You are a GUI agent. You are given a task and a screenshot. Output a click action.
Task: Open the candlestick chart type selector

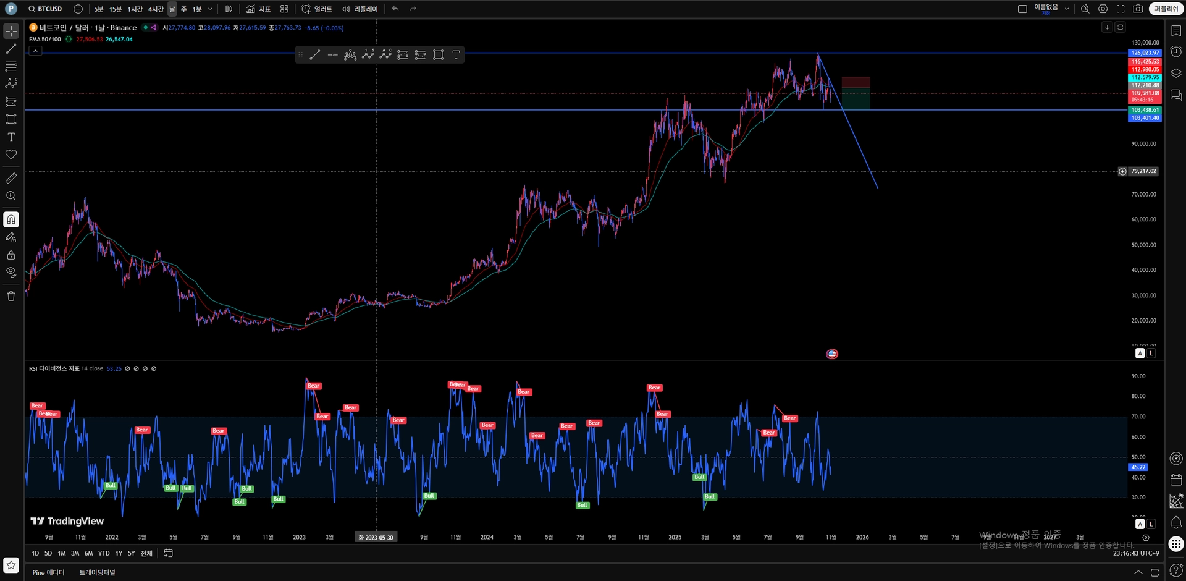pos(229,9)
